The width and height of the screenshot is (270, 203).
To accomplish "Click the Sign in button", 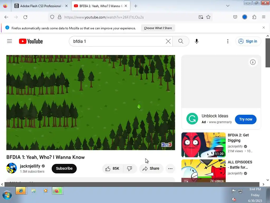I will pos(248,41).
